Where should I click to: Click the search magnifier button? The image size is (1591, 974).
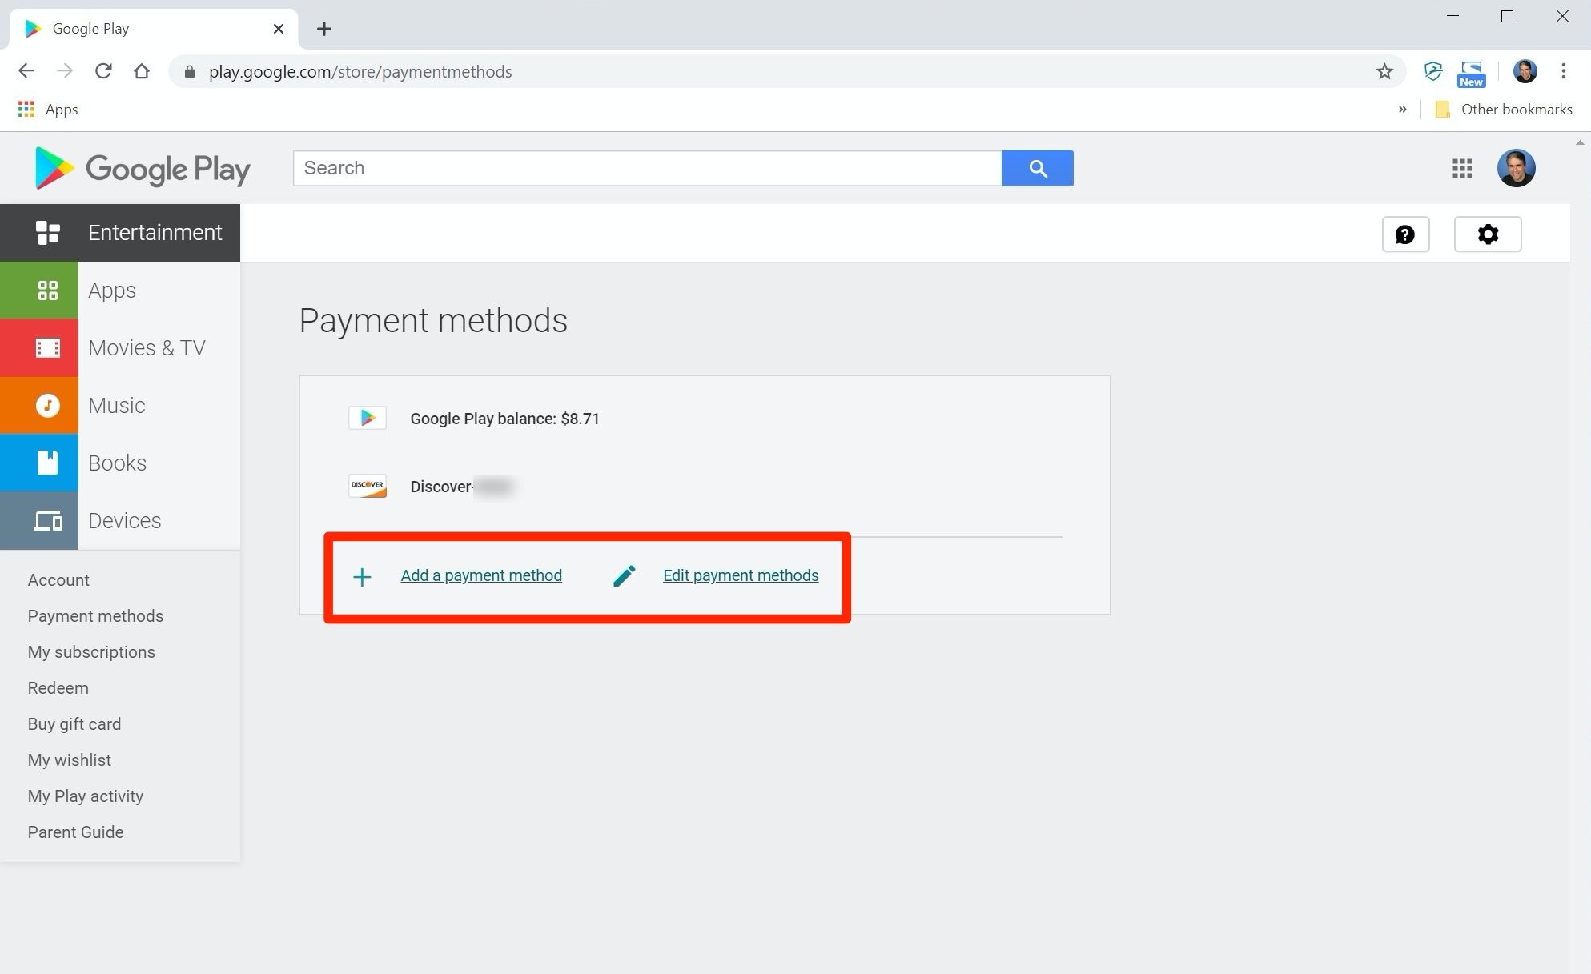(1037, 168)
